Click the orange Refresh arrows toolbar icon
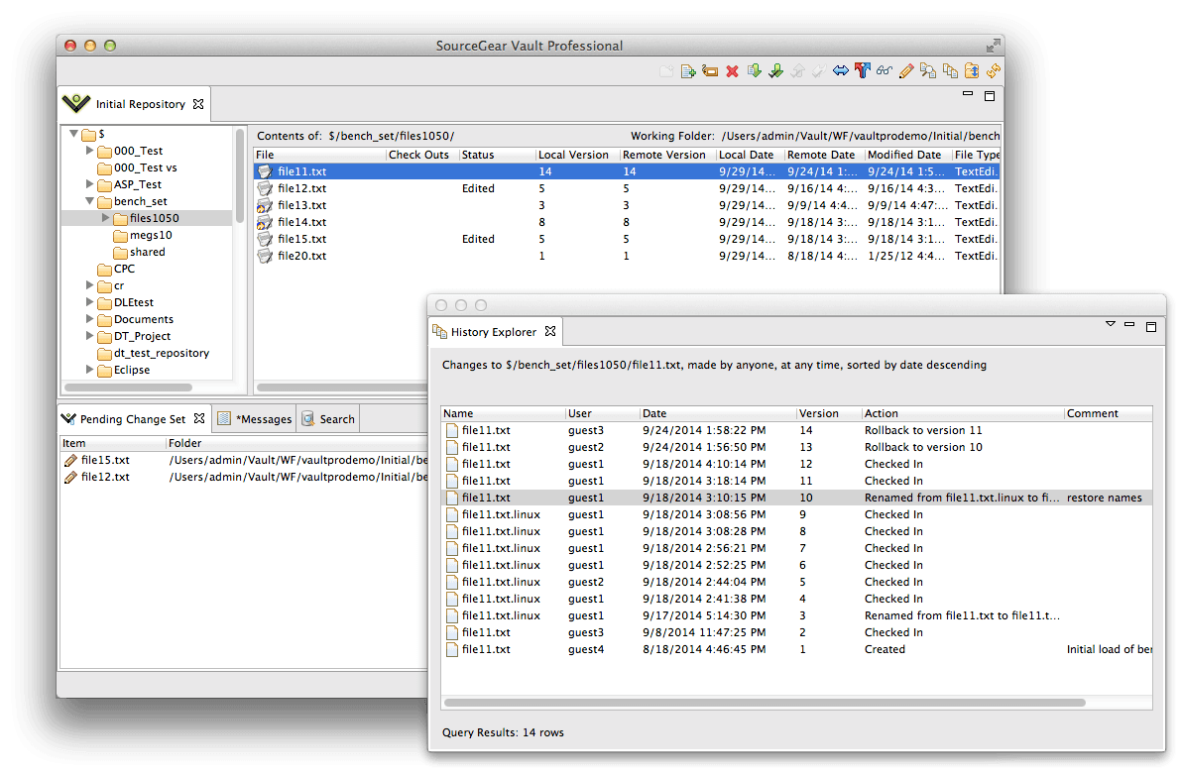The image size is (1180, 776). (x=994, y=70)
